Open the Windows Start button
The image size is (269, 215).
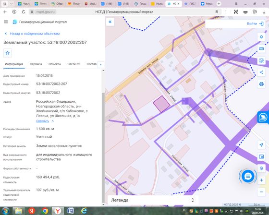pos(5,211)
